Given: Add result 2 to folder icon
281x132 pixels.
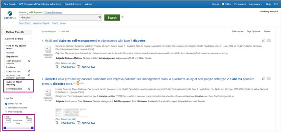Looking at the screenshot, I should tap(268, 79).
